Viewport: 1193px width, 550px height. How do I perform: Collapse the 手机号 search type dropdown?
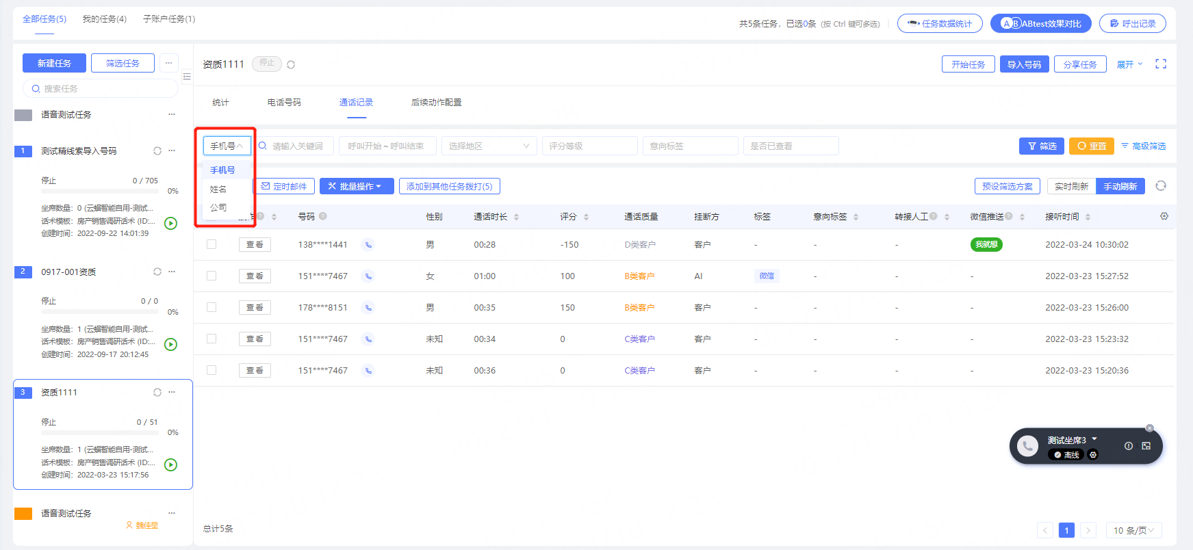(x=227, y=146)
